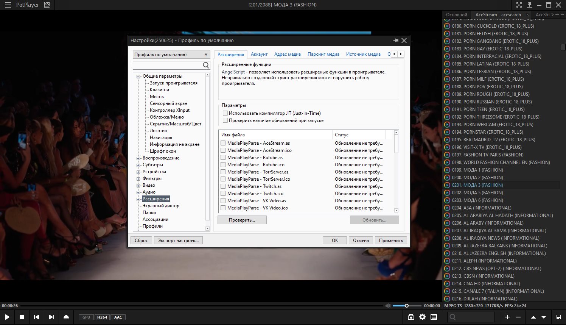Expand the «Воспроизведение» tree node
This screenshot has width=566, height=325.
click(x=138, y=158)
